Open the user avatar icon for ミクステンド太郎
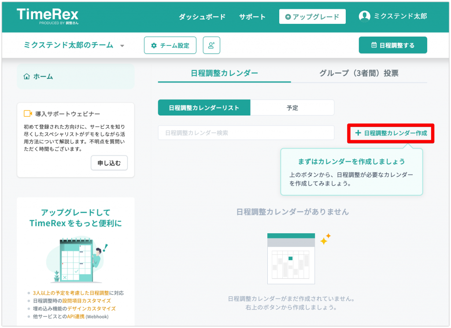The height and width of the screenshot is (328, 451). coord(365,16)
